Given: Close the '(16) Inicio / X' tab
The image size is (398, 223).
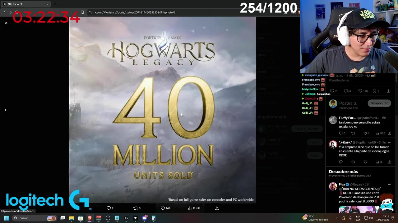Looking at the screenshot, I should tap(48, 4).
